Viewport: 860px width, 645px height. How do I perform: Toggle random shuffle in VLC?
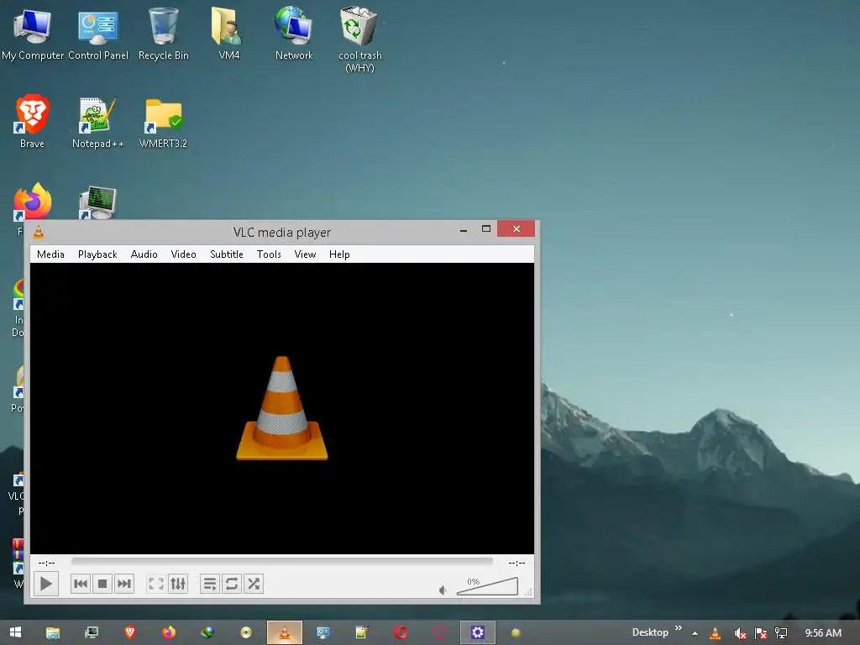[254, 584]
